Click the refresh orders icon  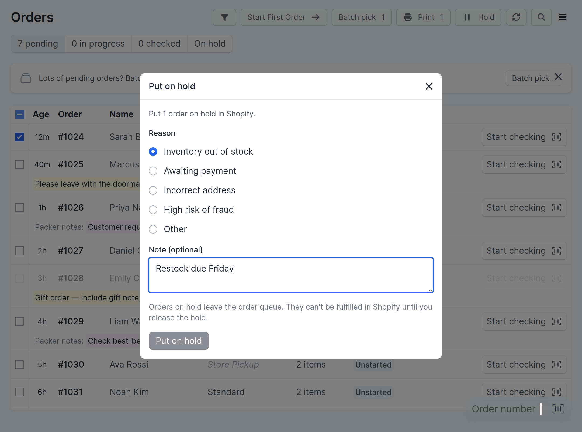[x=516, y=17]
